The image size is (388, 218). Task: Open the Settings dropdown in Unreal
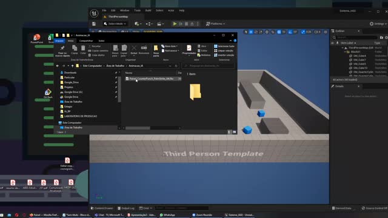click(378, 24)
